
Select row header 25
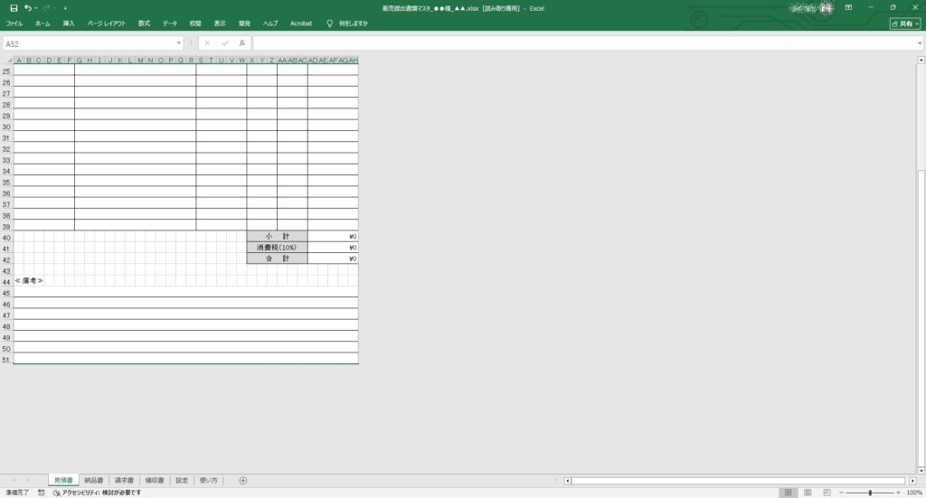(x=6, y=71)
